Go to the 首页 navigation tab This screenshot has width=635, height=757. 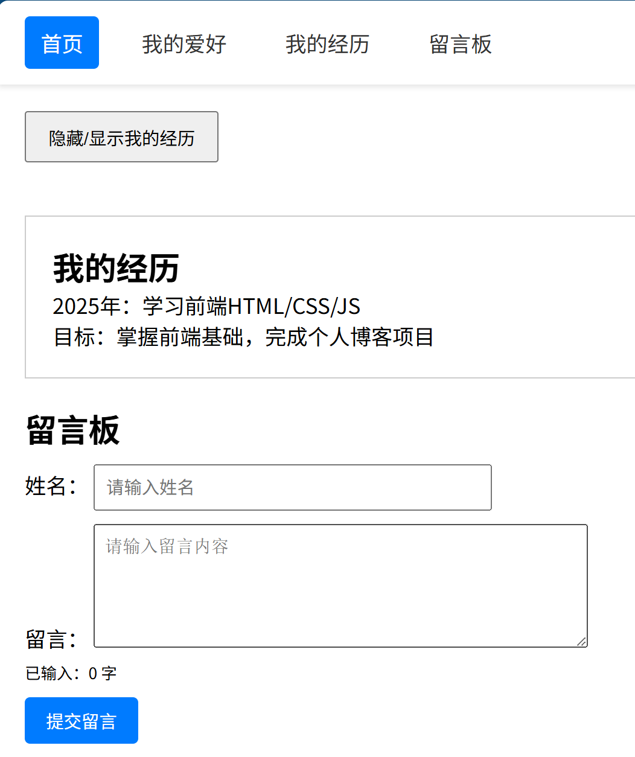coord(62,43)
